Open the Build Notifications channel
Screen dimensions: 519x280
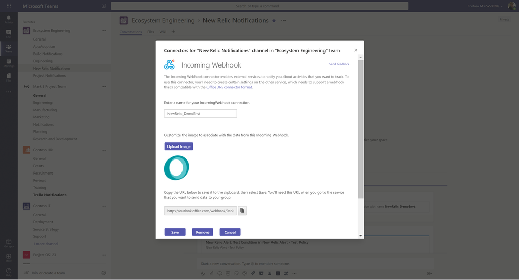(x=48, y=54)
